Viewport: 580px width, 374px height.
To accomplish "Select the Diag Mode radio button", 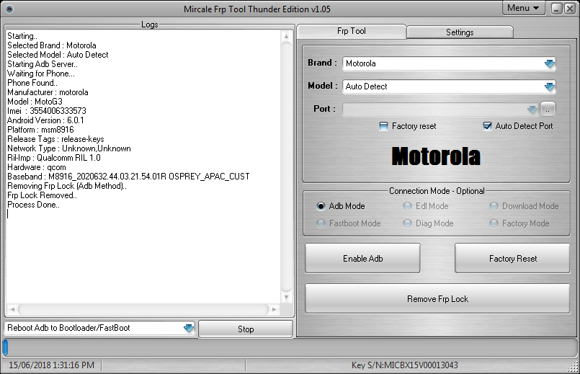I will coord(407,223).
